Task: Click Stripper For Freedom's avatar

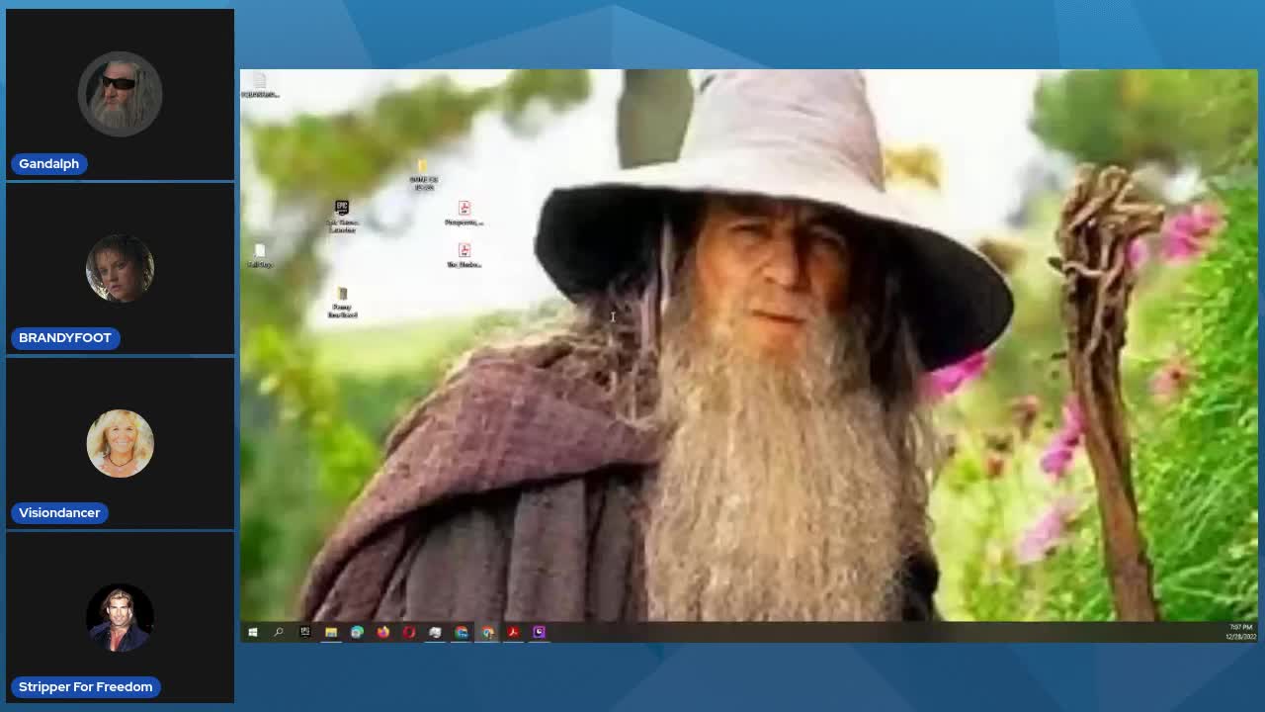Action: click(120, 617)
